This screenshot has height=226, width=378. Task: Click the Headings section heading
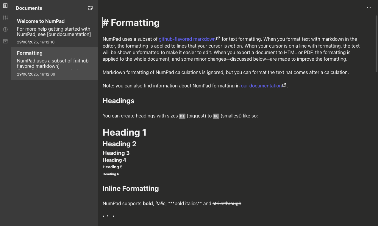point(118,101)
